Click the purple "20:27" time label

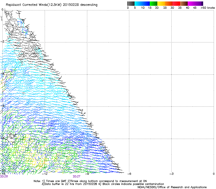point(76,176)
